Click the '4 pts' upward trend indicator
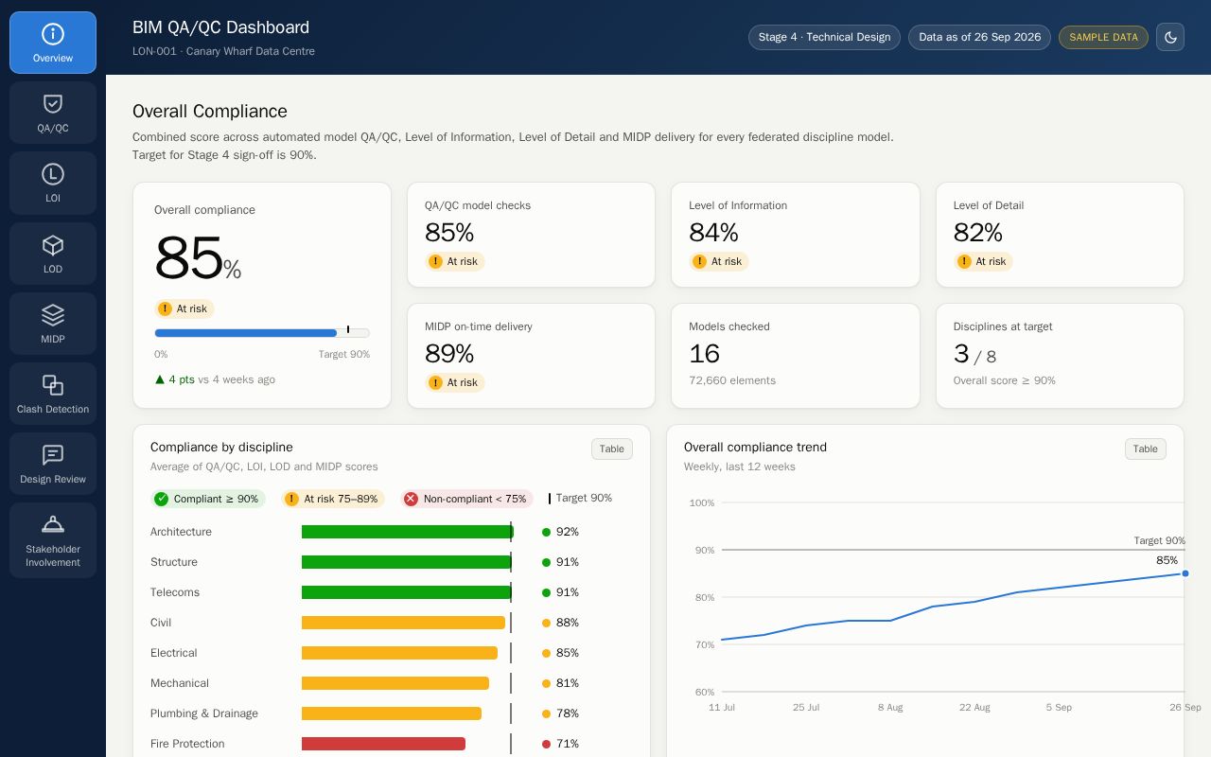Screen dimensions: 1211x757 [175, 379]
